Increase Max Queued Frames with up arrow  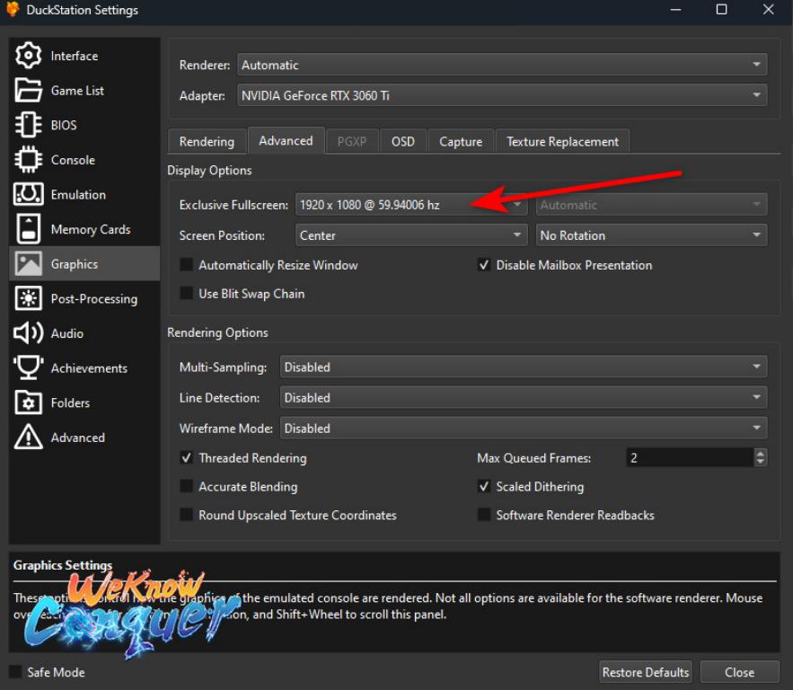click(x=760, y=453)
